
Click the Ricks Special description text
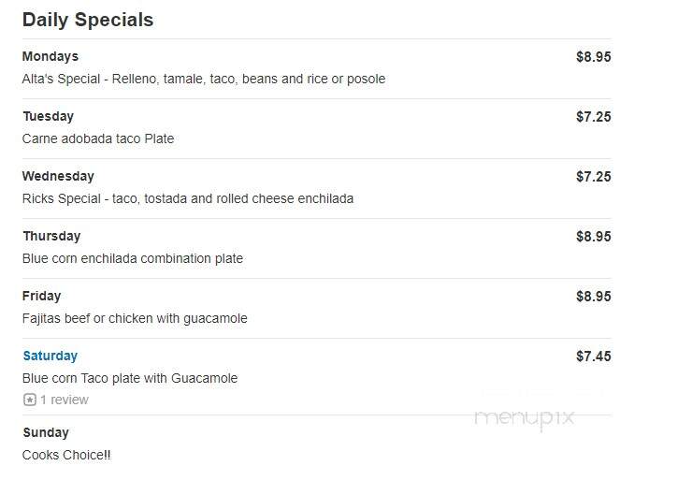click(x=188, y=198)
